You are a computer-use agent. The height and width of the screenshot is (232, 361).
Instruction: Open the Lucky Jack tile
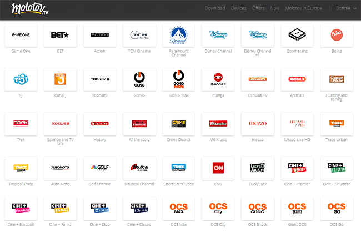point(258,168)
